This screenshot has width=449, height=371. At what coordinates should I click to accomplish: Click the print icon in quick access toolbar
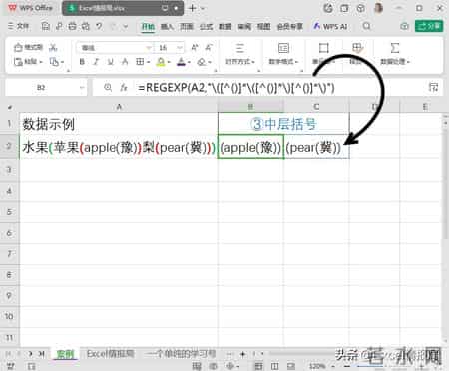(72, 26)
